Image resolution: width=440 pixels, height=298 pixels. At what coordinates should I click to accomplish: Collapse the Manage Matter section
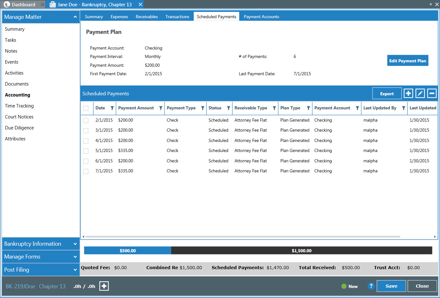75,17
